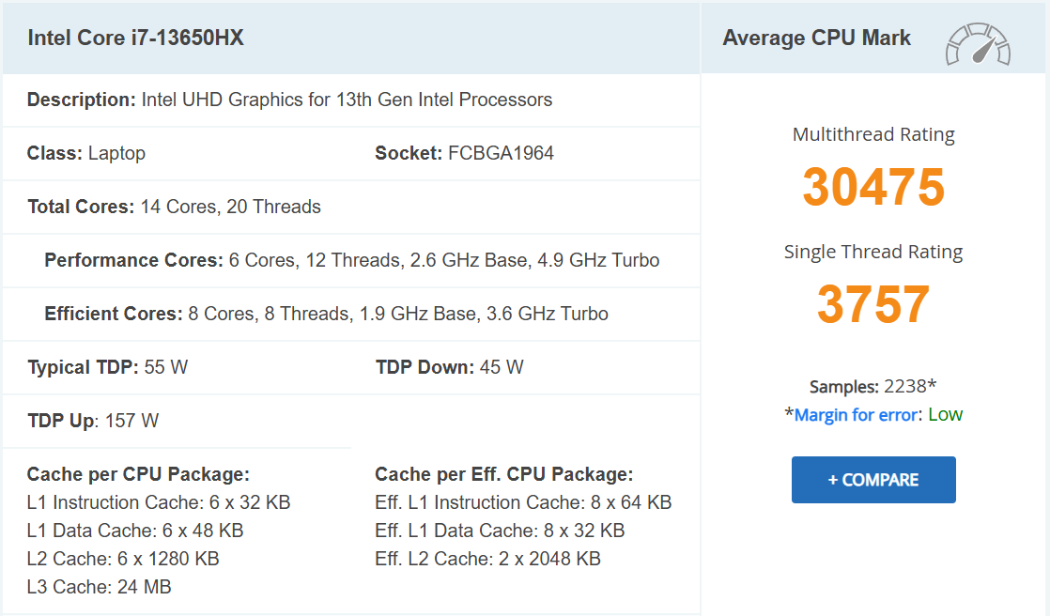Click the green Low margin value
The height and width of the screenshot is (616, 1050).
945,415
